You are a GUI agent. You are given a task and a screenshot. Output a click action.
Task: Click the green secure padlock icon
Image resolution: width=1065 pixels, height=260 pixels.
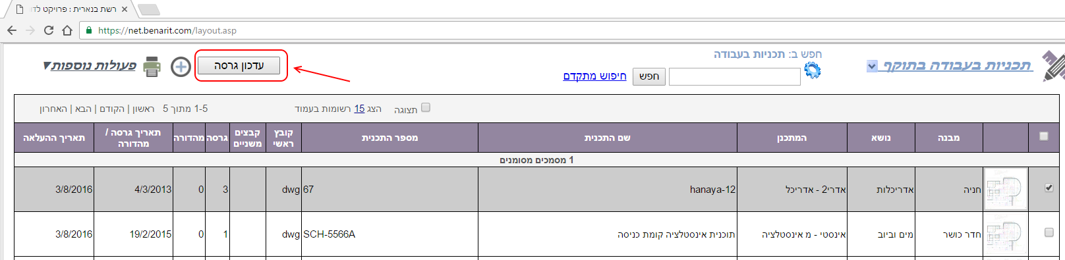(x=89, y=30)
